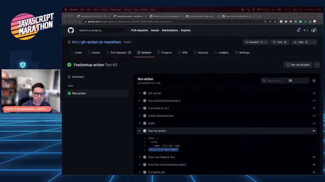325x182 pixels.
Task: Open the Unwatch dropdown arrow
Action: point(266,42)
